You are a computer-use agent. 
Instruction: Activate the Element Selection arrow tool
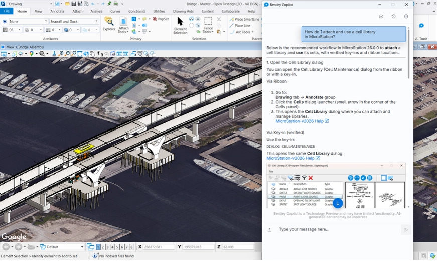click(x=180, y=25)
